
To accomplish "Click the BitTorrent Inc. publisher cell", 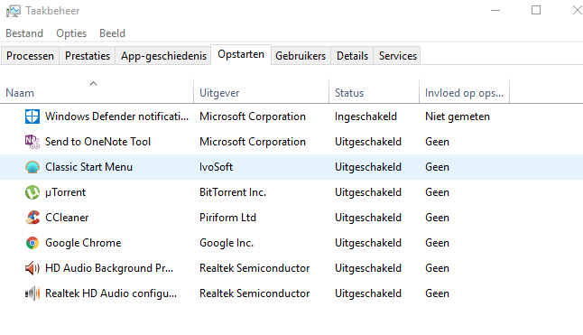I will (x=233, y=192).
